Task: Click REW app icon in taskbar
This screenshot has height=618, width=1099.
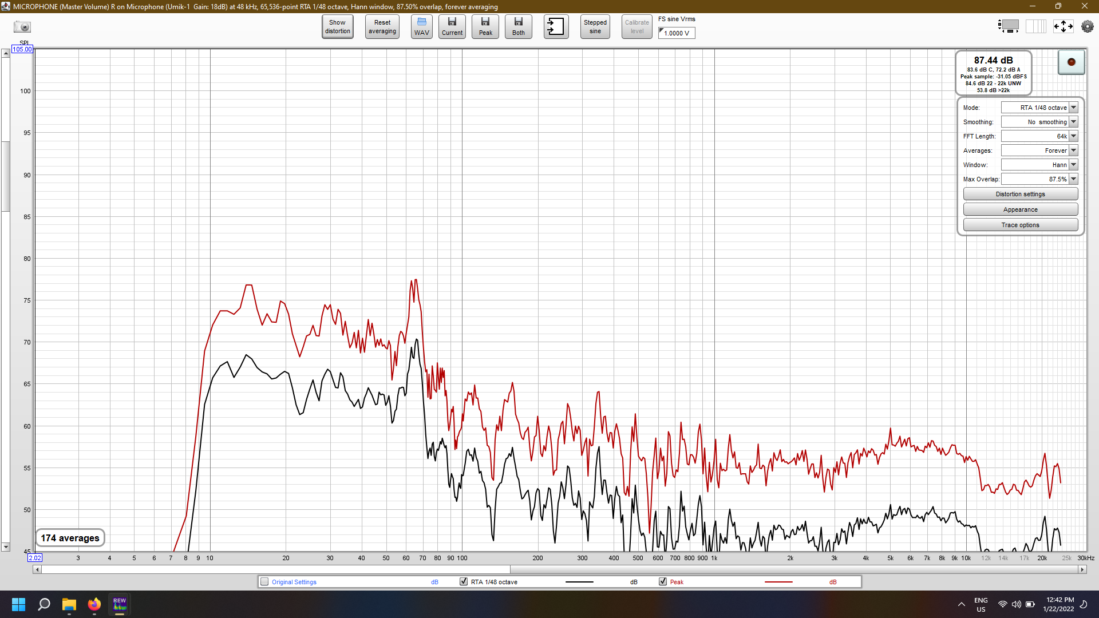Action: point(120,604)
